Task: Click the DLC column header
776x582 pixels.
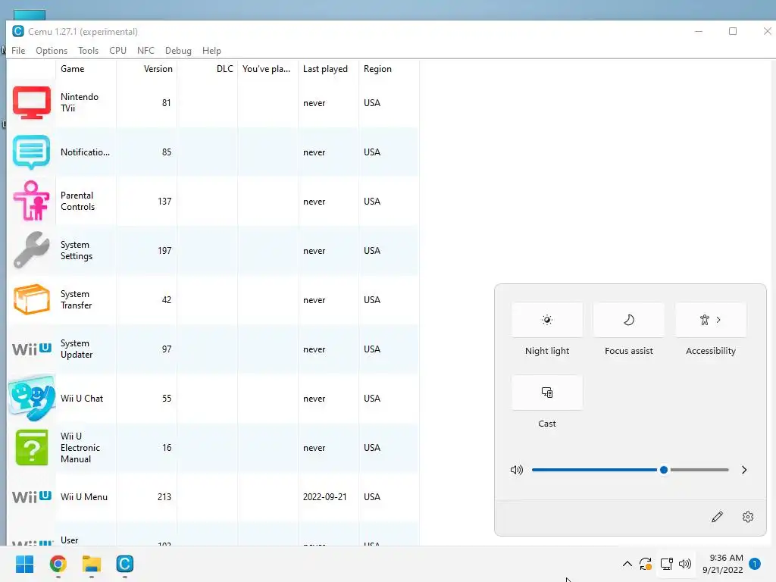Action: coord(208,69)
